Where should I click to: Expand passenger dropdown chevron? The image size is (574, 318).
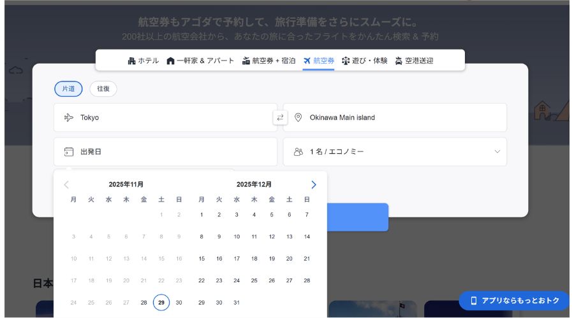coord(497,151)
